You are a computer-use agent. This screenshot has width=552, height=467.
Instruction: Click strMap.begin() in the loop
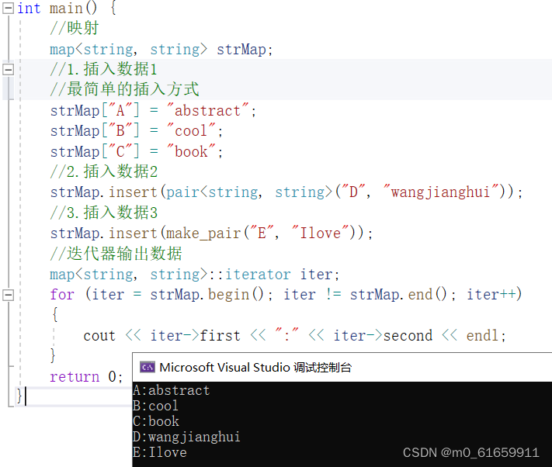[x=207, y=295]
